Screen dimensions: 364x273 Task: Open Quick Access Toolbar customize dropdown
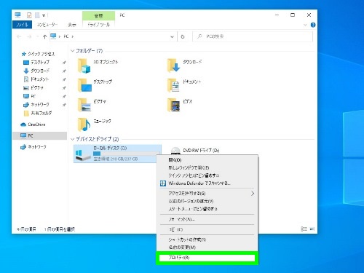click(x=44, y=15)
